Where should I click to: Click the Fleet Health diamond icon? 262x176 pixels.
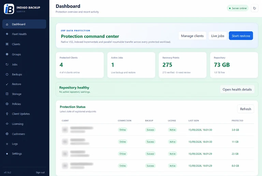tap(7, 34)
